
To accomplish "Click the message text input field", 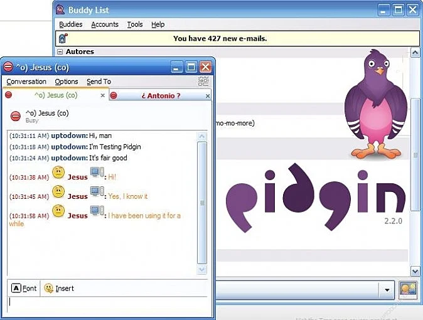I will click(107, 302).
